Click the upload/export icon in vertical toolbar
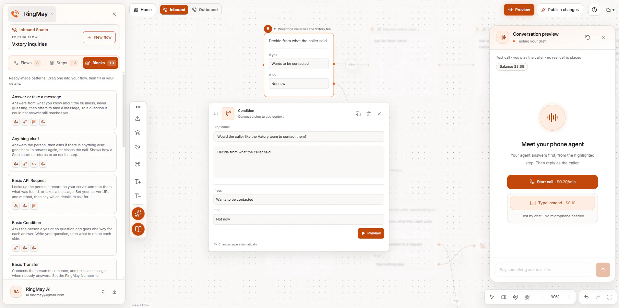Screen dimensions: 619x308 click(138, 119)
